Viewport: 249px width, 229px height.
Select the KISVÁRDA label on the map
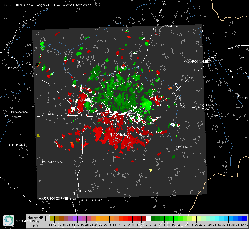click(170, 26)
